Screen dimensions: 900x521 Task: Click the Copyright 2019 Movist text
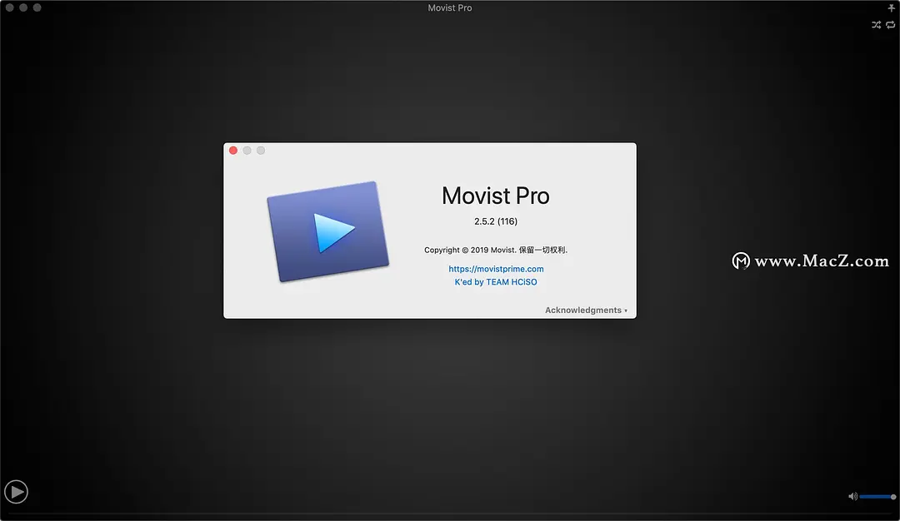click(496, 250)
